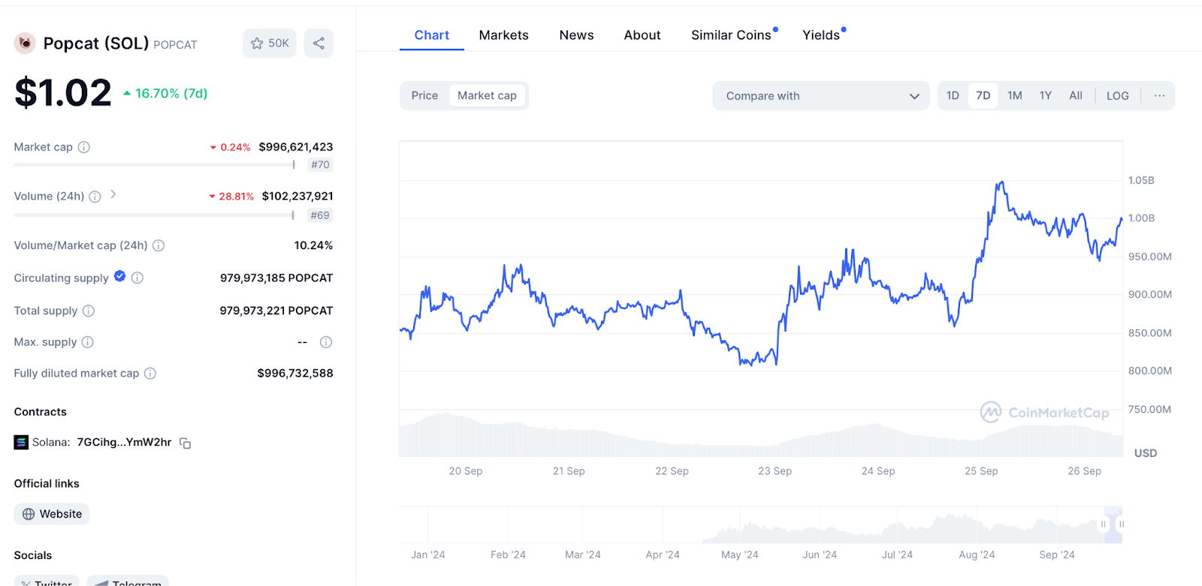Click the market cap value $996,621,423
The image size is (1202, 586).
tap(296, 147)
